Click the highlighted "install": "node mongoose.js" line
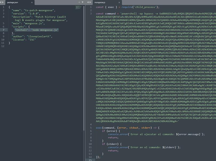 pyautogui.click(x=37, y=30)
